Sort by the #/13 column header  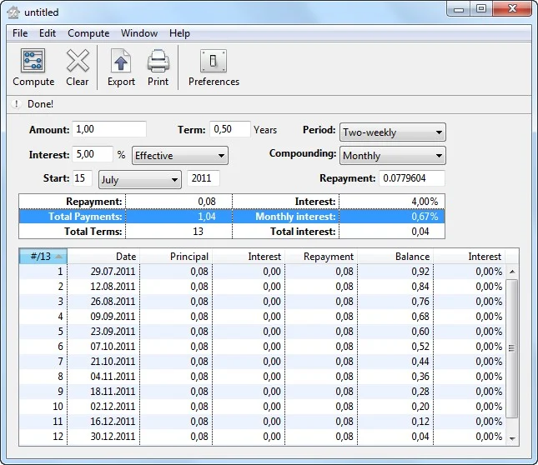43,257
